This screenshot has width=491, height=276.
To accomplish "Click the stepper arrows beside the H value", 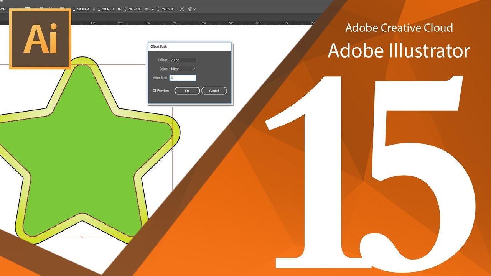I will click(x=158, y=9).
